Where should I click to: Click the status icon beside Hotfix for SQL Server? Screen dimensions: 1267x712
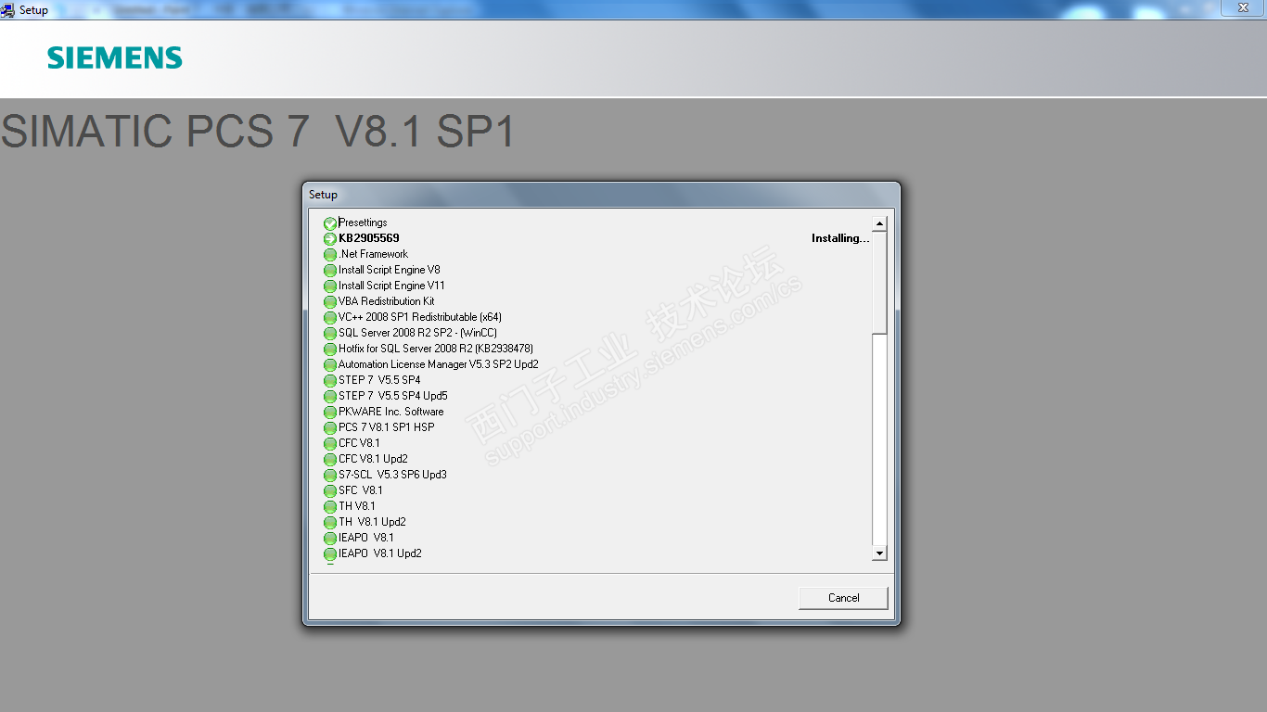click(330, 350)
